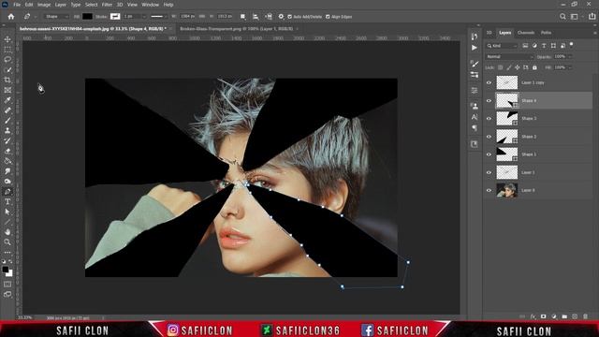The image size is (599, 337).
Task: Click the Search icon at top right
Action: click(562, 17)
